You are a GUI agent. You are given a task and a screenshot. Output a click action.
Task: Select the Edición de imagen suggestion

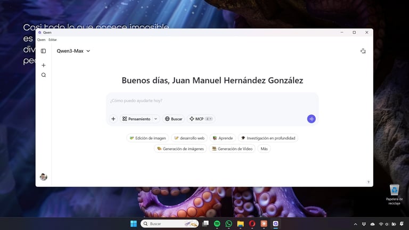[x=148, y=138]
